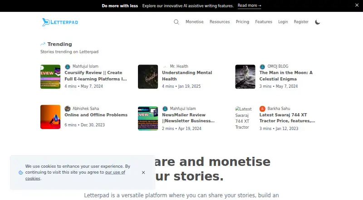Toggle dark mode moon icon

[x=317, y=22]
